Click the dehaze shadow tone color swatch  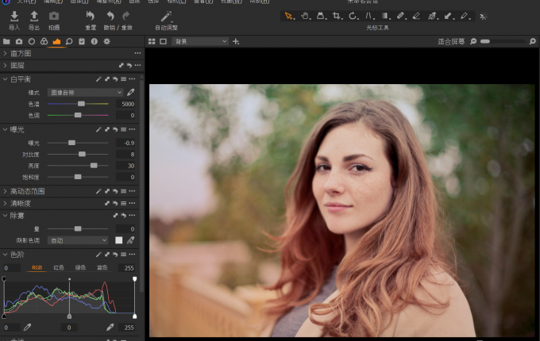[119, 240]
